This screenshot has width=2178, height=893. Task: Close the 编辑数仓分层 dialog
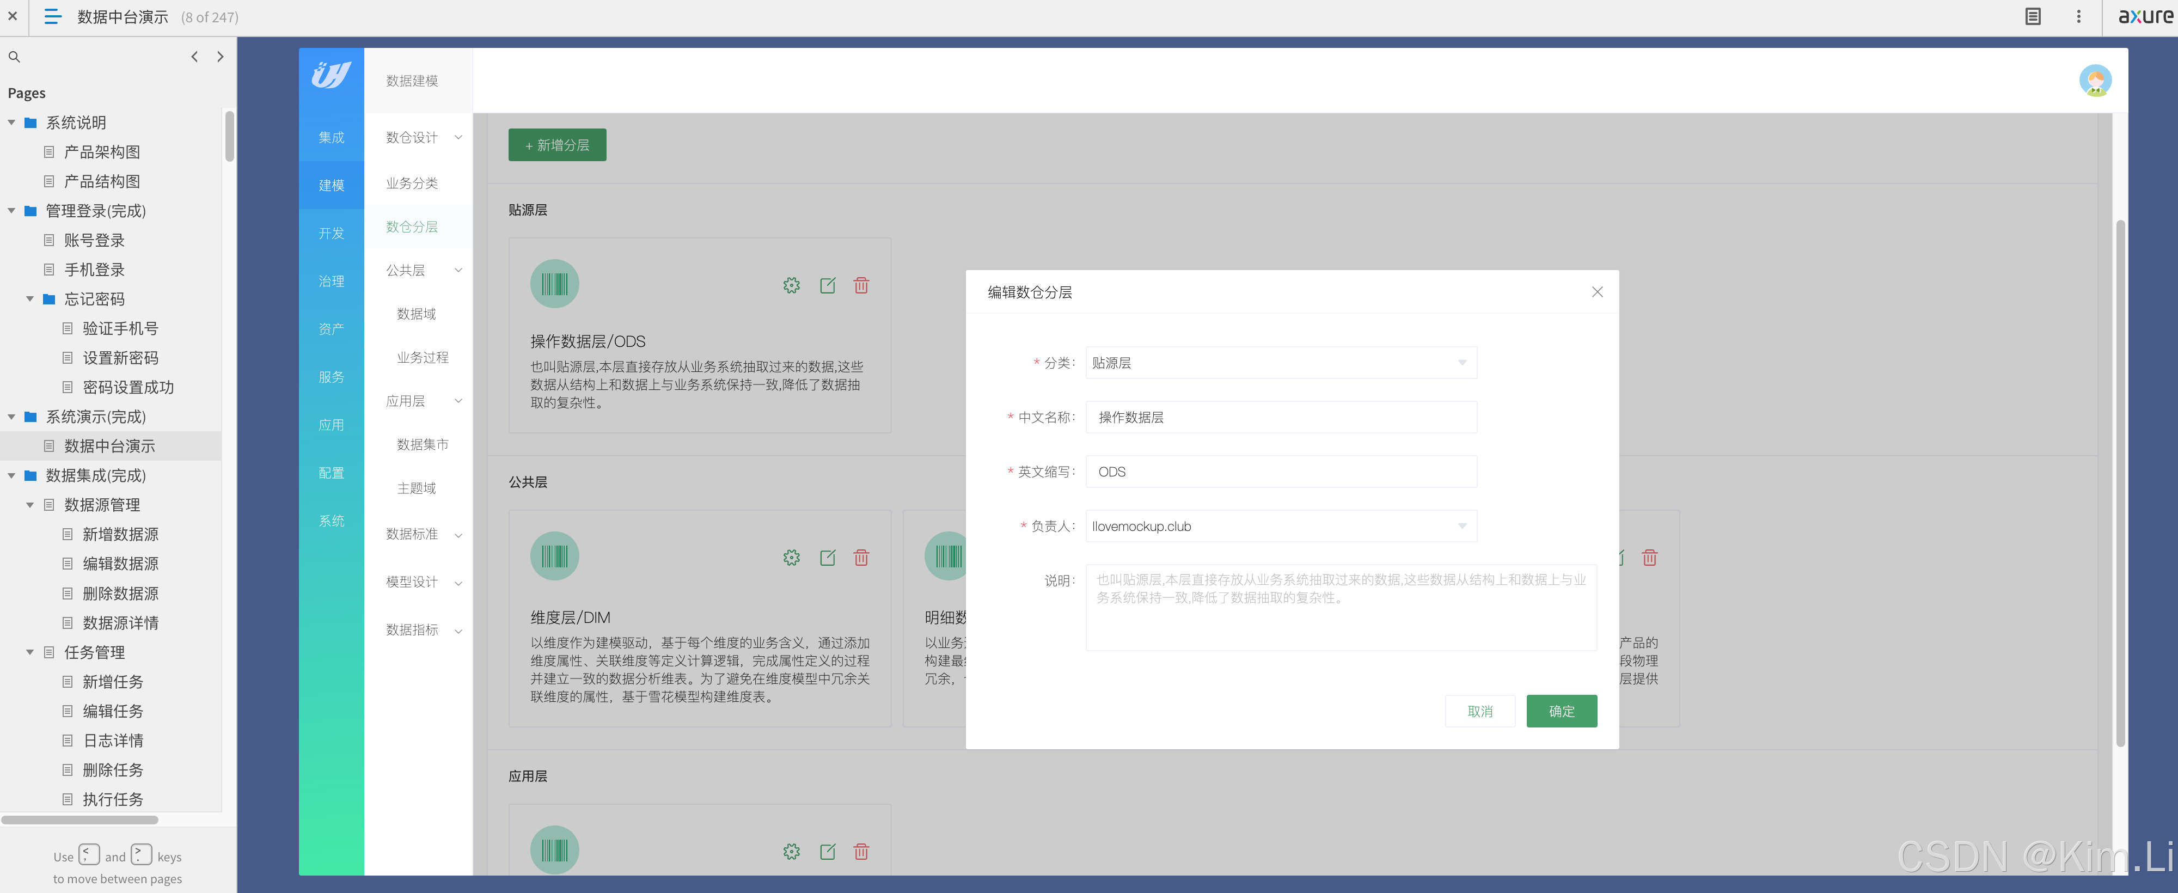1597,292
